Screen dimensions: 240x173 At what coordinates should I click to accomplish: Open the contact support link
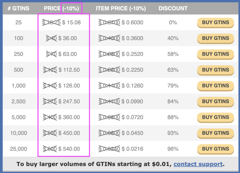(x=198, y=164)
